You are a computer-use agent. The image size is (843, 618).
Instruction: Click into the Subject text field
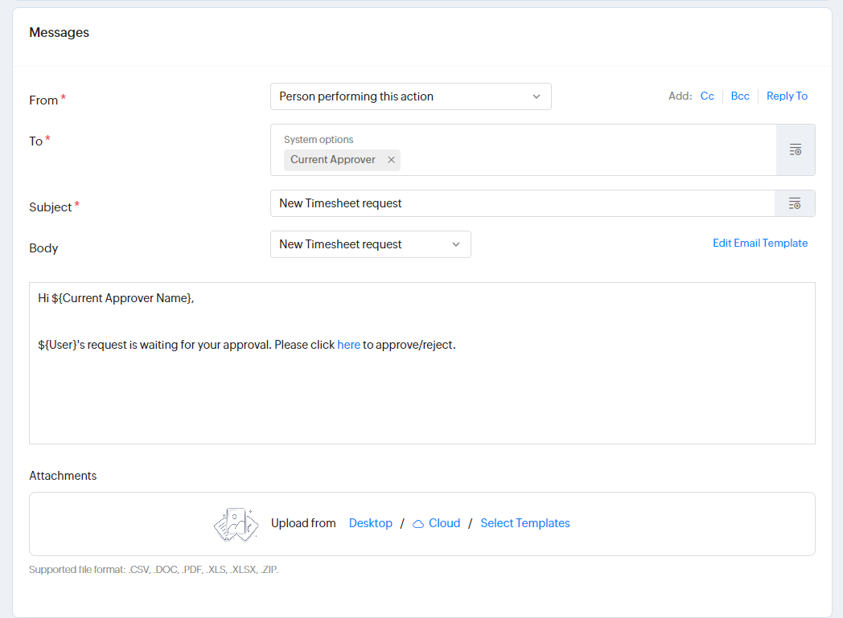click(521, 203)
